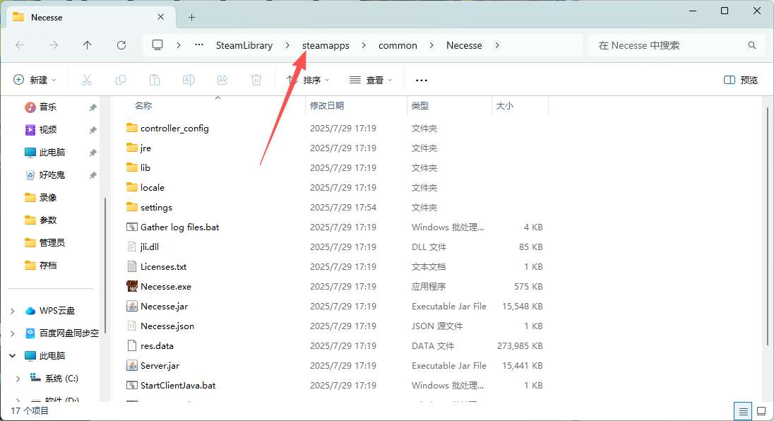Image resolution: width=774 pixels, height=421 pixels.
Task: Sort by 修改日期 column header
Action: pos(327,106)
